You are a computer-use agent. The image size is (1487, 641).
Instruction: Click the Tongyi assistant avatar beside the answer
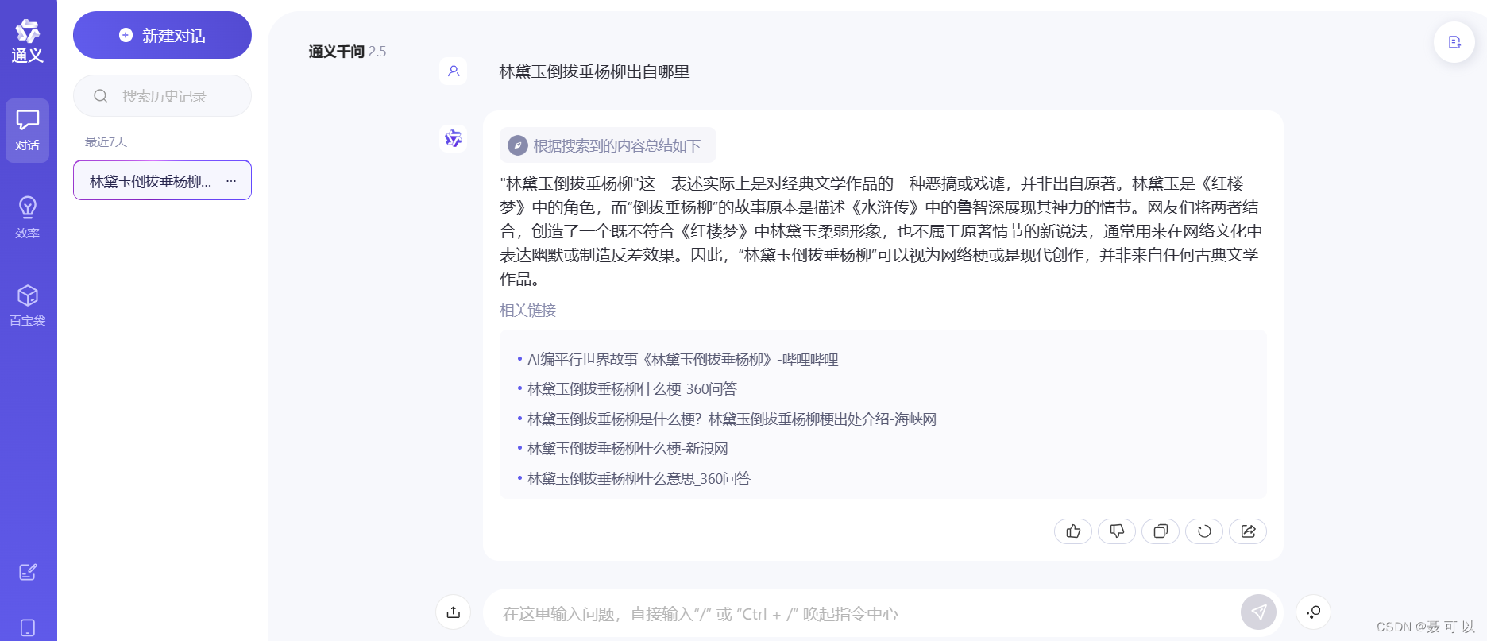pos(454,138)
